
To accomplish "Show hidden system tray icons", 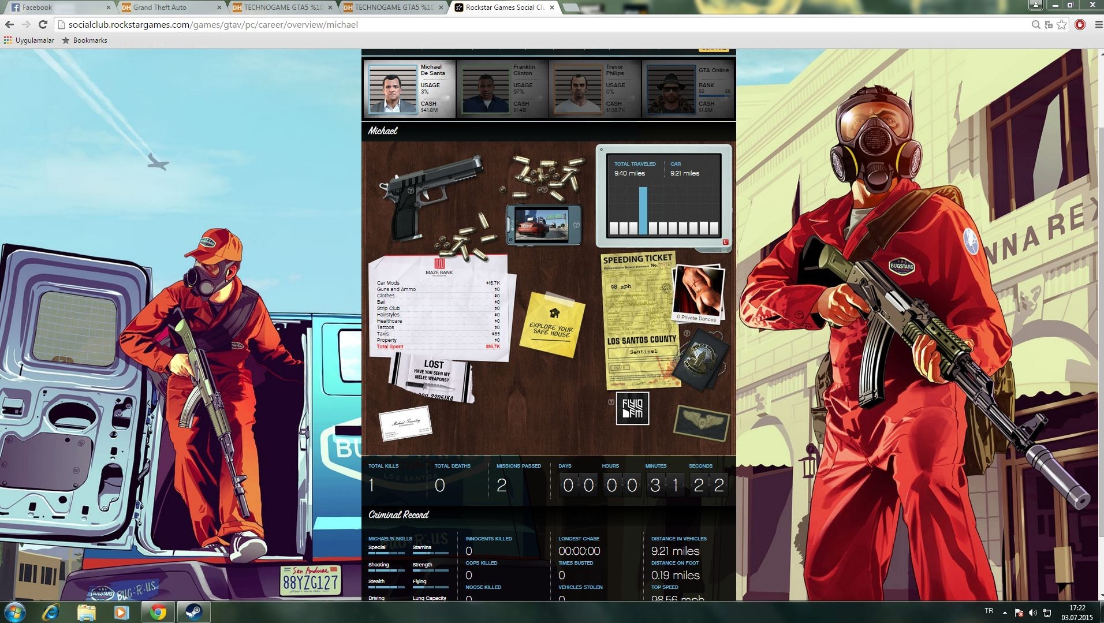I will point(1005,613).
